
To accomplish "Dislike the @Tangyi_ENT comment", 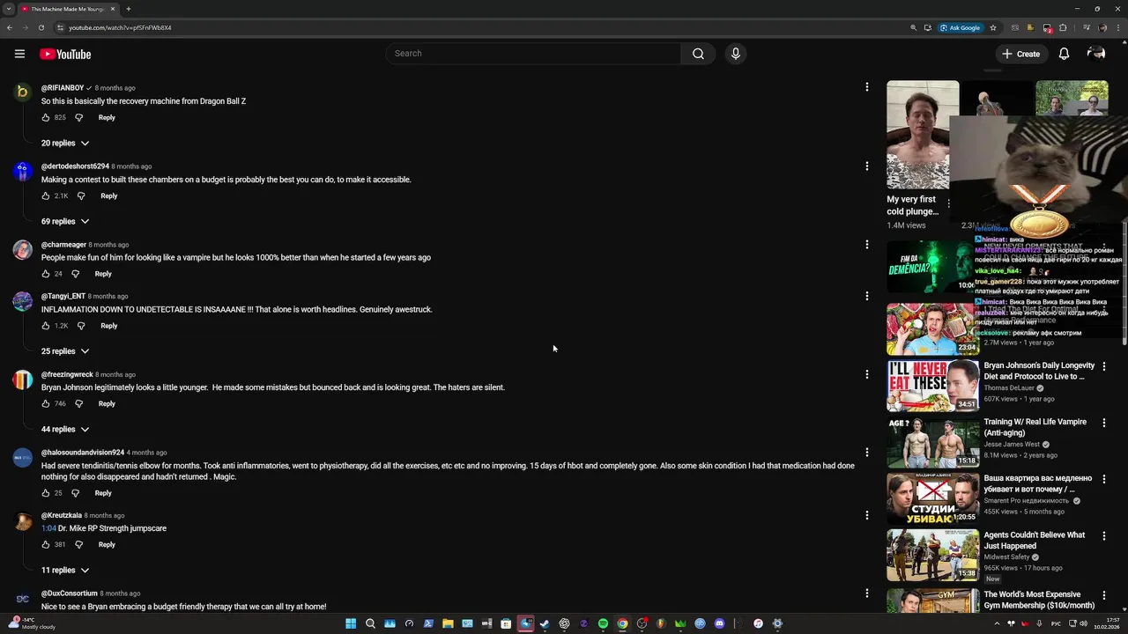I will [x=81, y=326].
